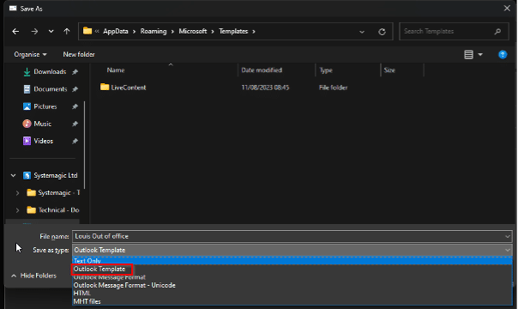This screenshot has width=518, height=309.
Task: Unpin Documents using its pin icon
Action: pyautogui.click(x=75, y=89)
